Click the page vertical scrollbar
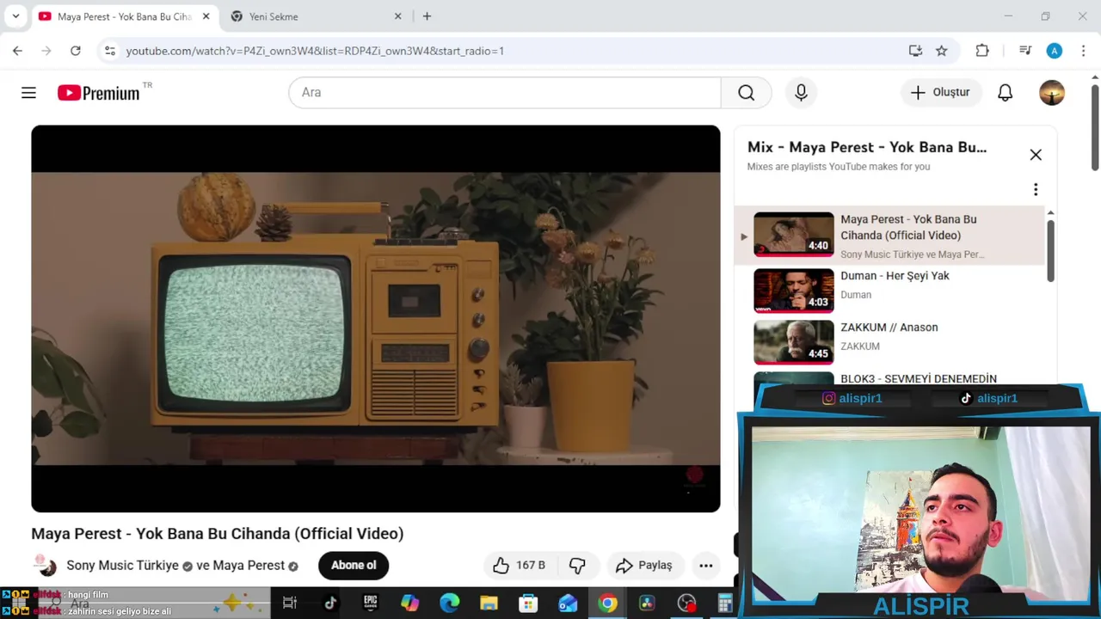Image resolution: width=1101 pixels, height=619 pixels. click(1095, 126)
